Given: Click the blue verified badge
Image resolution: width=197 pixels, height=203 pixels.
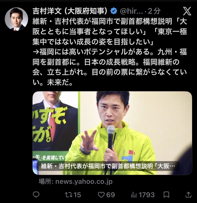Looking at the screenshot, I should click(114, 11).
